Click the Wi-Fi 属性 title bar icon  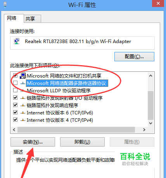5,5
